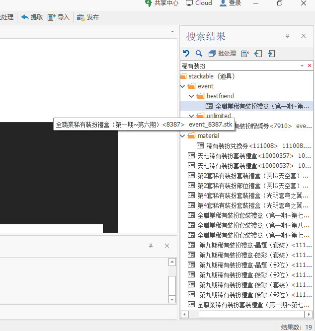
Task: Click the search text field containing 稀有装扮
Action: (x=238, y=66)
